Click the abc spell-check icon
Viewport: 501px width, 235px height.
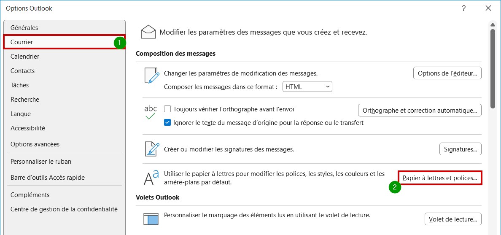(151, 113)
